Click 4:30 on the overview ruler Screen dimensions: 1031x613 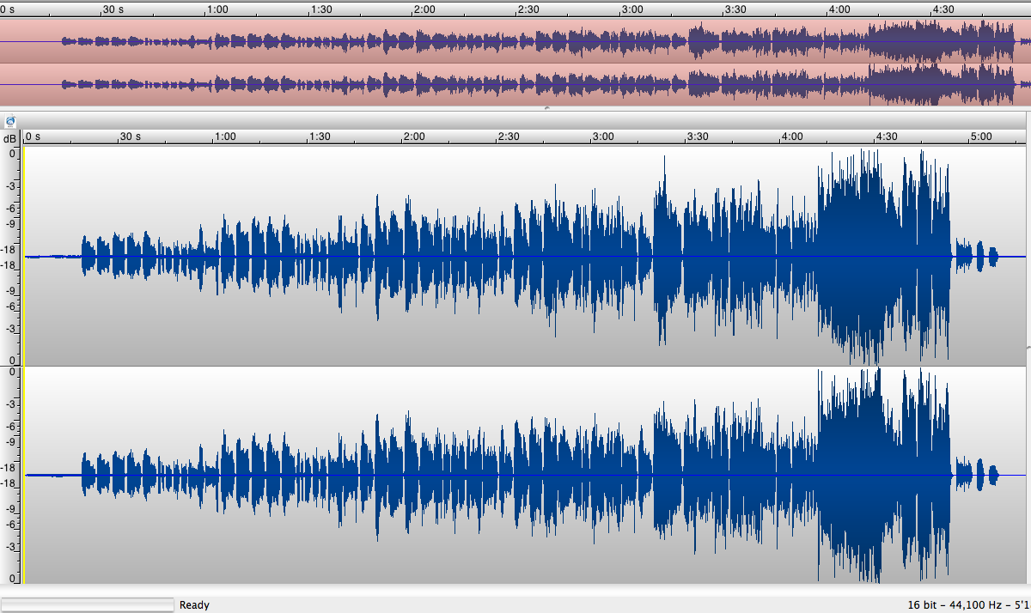943,9
